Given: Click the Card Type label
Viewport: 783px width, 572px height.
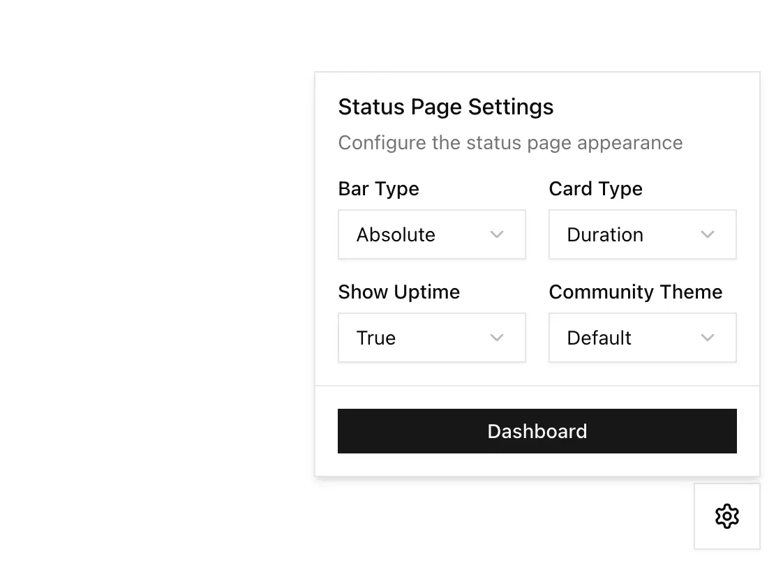Looking at the screenshot, I should 595,188.
